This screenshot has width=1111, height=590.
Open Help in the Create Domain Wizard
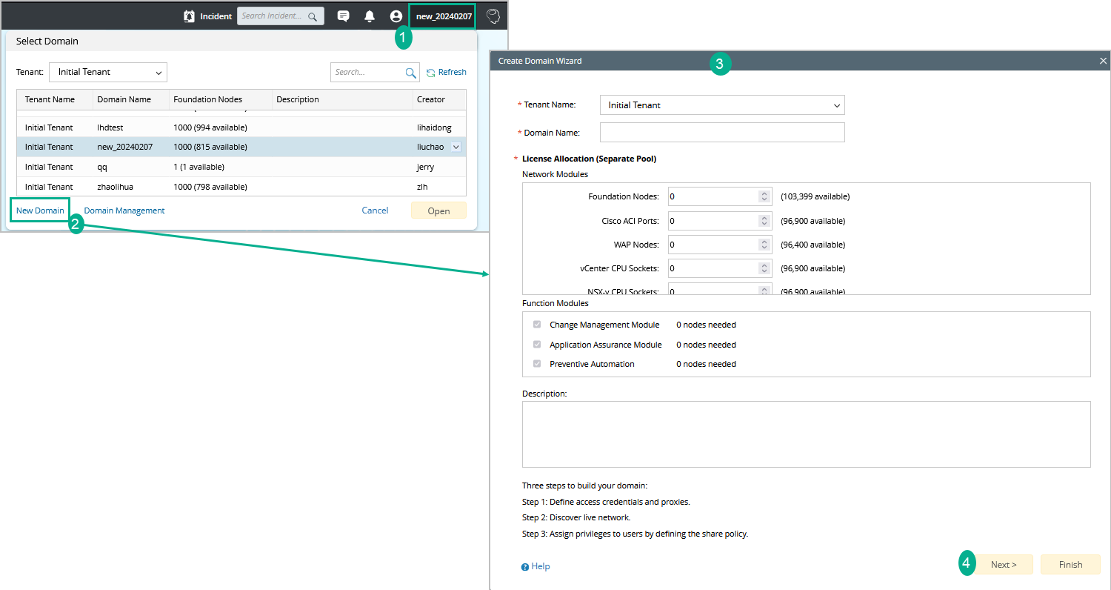(x=536, y=566)
